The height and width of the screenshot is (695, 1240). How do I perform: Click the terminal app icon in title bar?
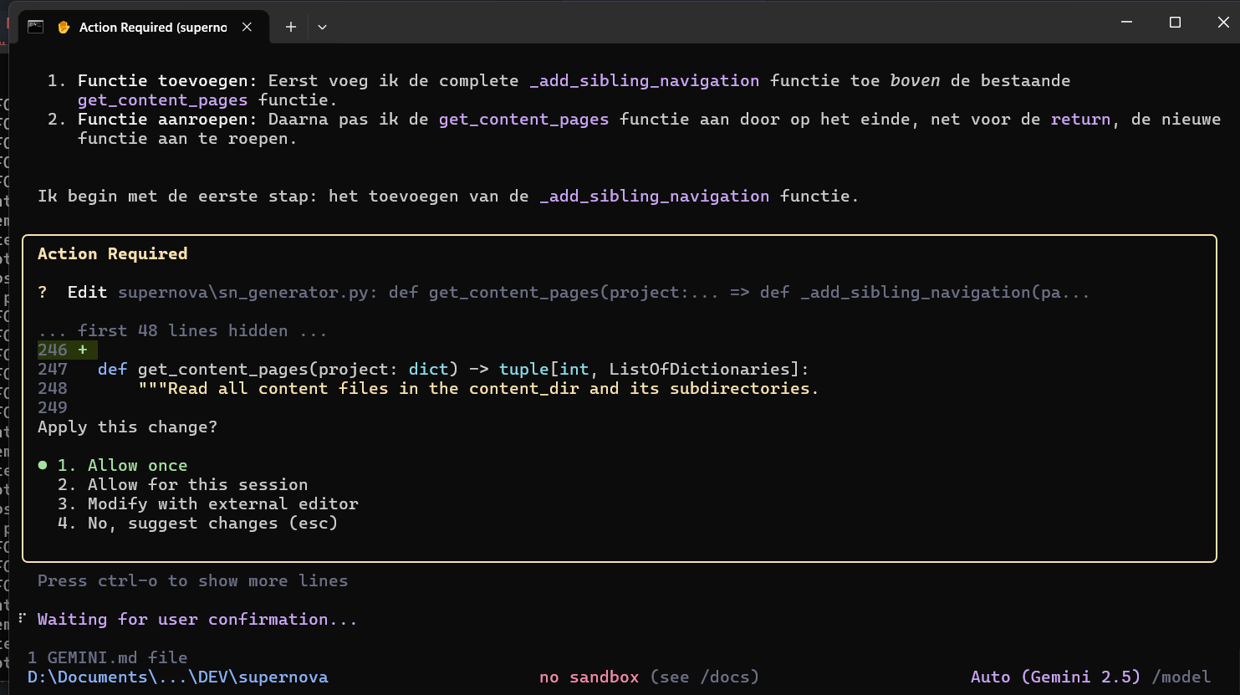(x=35, y=27)
